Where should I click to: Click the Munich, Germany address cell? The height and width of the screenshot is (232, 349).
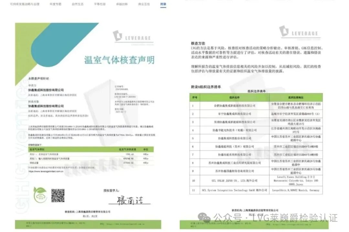tap(296, 190)
